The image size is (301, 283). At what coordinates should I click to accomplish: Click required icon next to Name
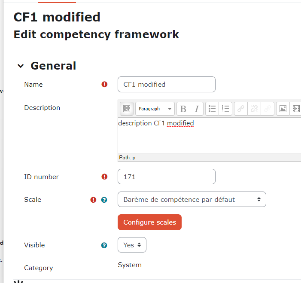point(104,84)
